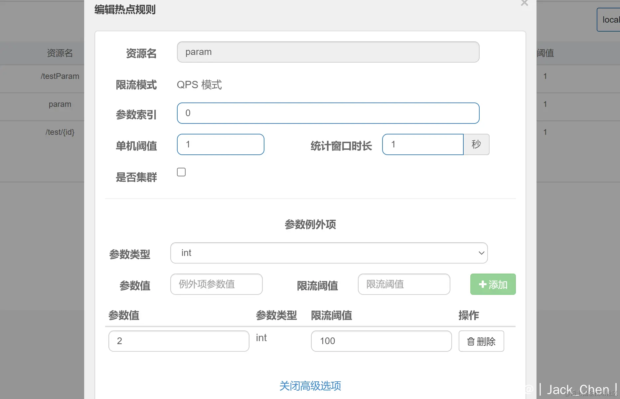This screenshot has height=399, width=620.
Task: Click the 限流阈值 placeholder input
Action: coord(403,284)
